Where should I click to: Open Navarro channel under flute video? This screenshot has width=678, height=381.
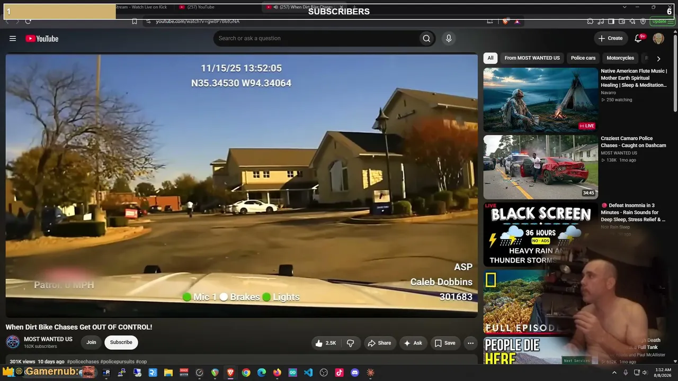pos(608,93)
